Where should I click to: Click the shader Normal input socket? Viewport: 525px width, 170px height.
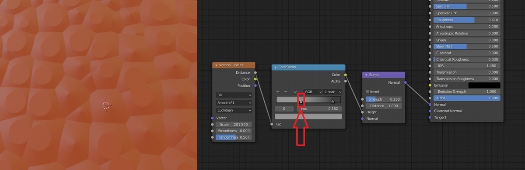coord(430,105)
